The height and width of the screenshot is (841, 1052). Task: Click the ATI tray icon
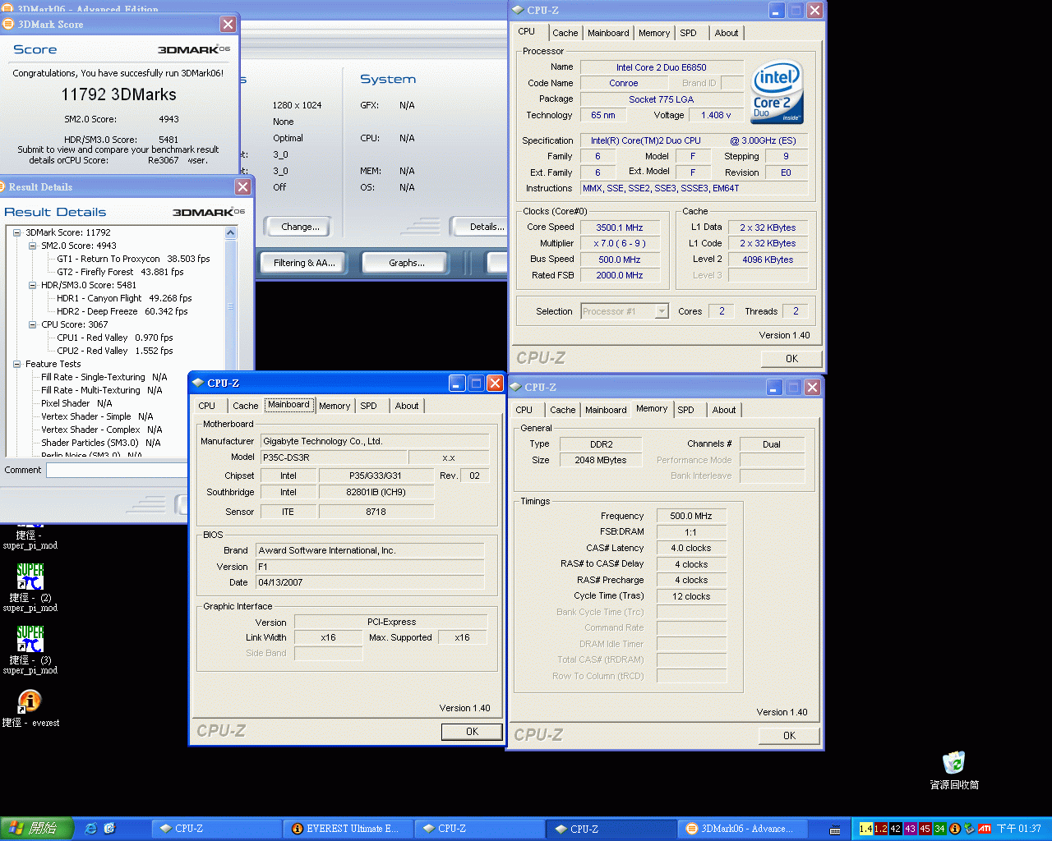[984, 829]
